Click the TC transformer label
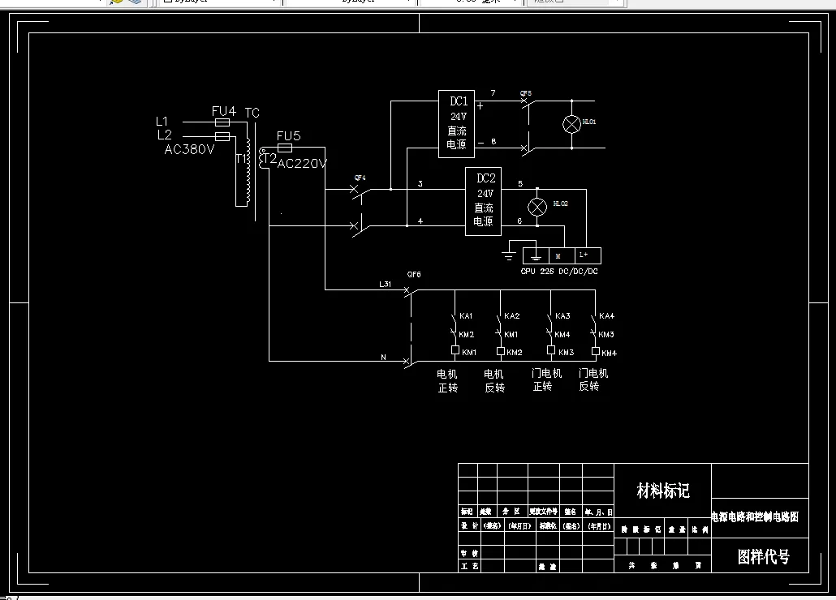Viewport: 836px width, 600px height. 252,113
